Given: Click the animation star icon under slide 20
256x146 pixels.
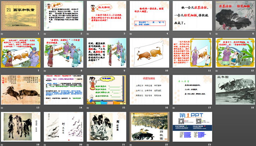Looking at the screenshot, I should (x=45, y=144).
